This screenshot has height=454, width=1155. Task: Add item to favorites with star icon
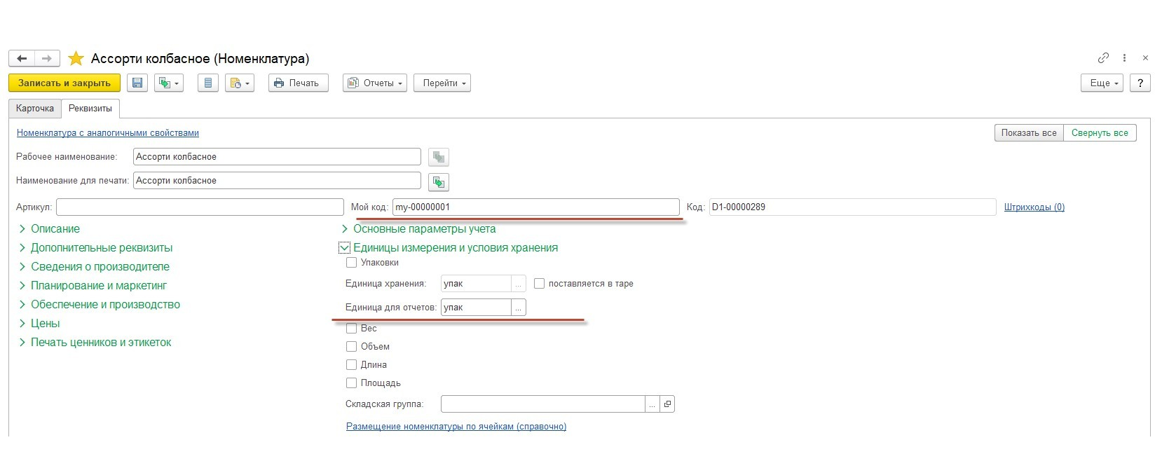coord(76,59)
